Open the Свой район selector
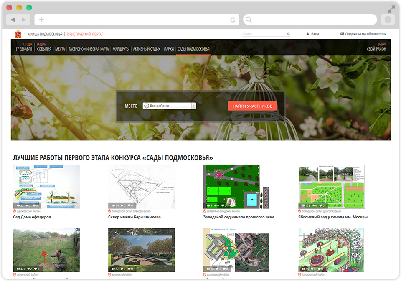Image resolution: width=401 pixels, height=281 pixels. click(x=376, y=49)
